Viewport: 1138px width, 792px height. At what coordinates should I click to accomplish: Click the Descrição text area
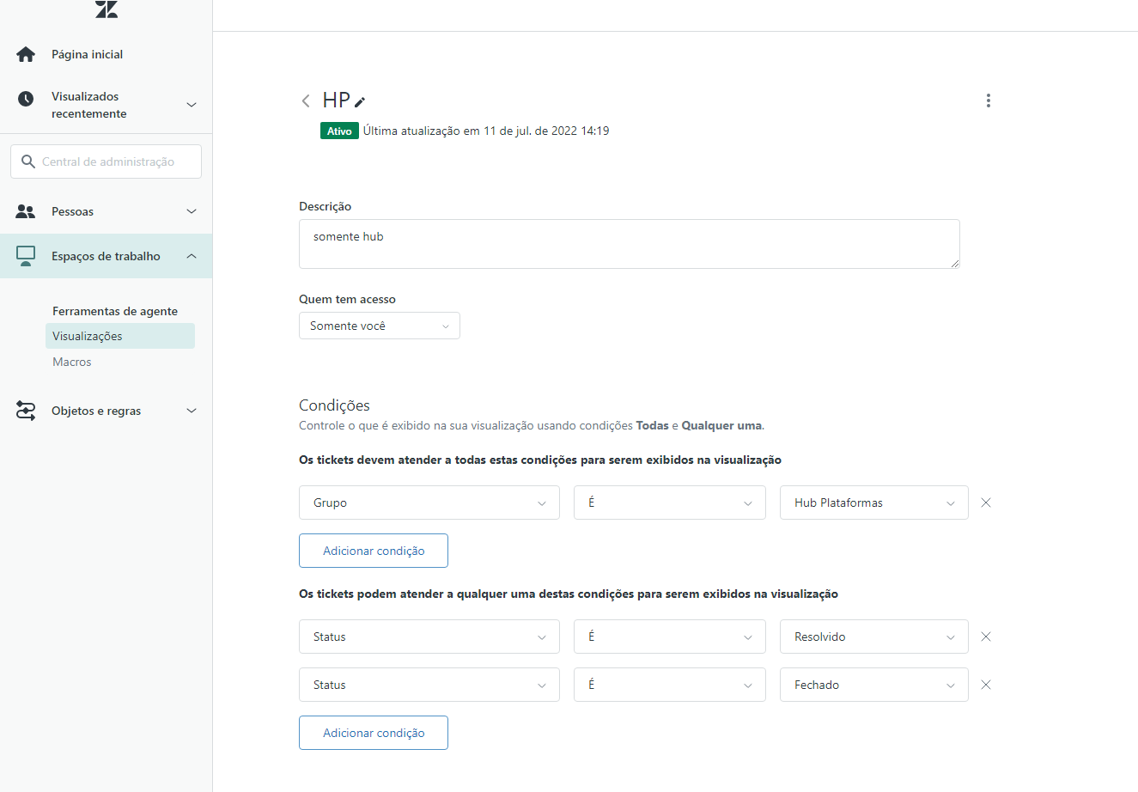coord(629,244)
